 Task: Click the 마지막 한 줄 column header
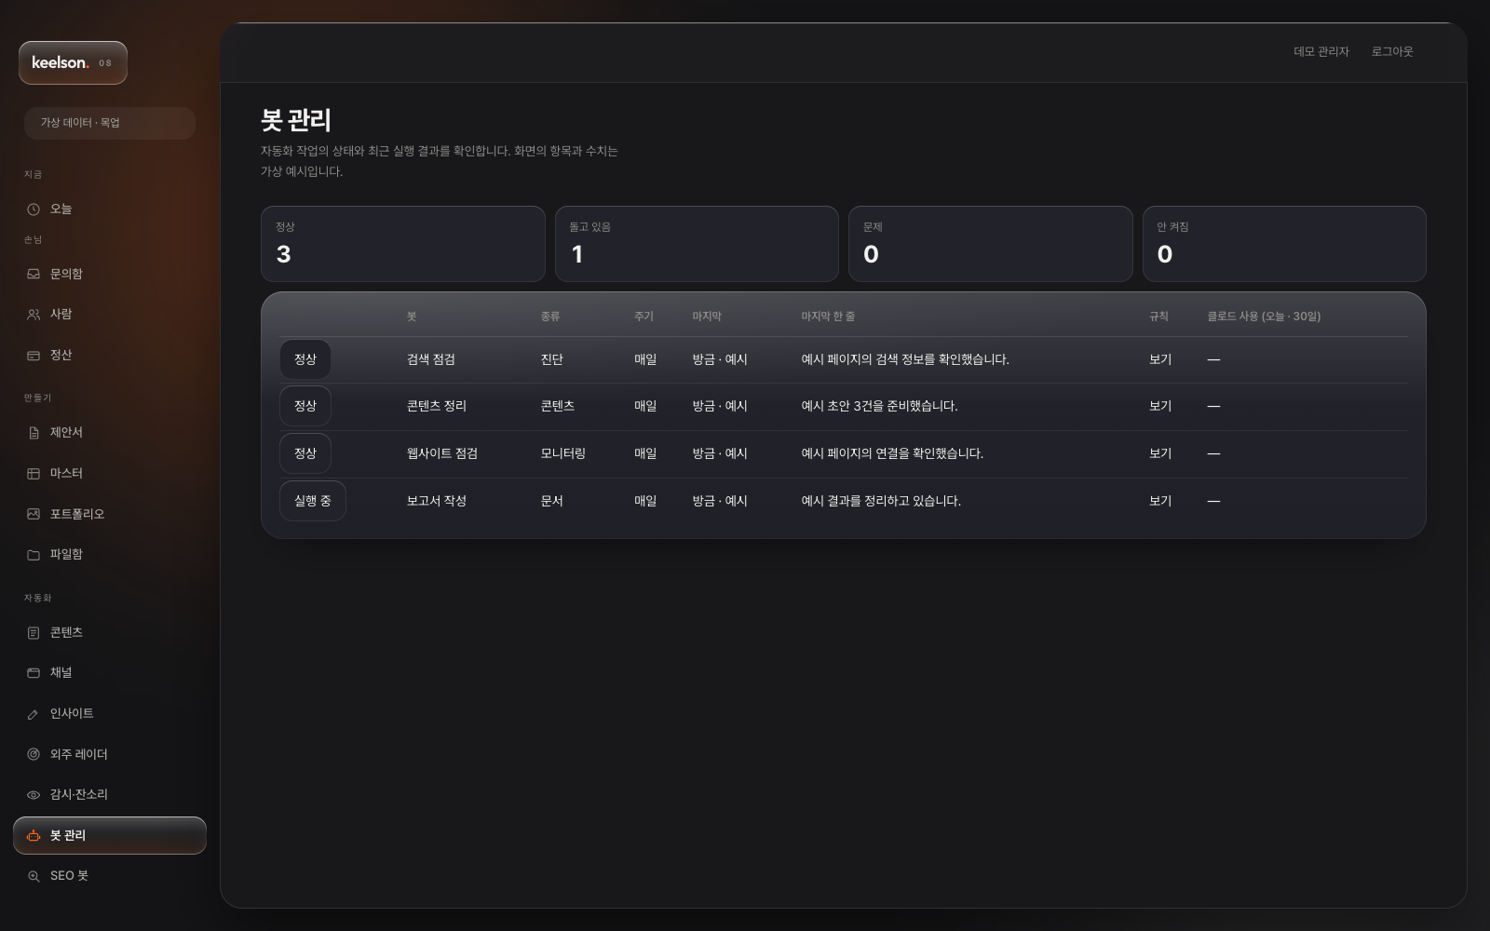(x=828, y=317)
